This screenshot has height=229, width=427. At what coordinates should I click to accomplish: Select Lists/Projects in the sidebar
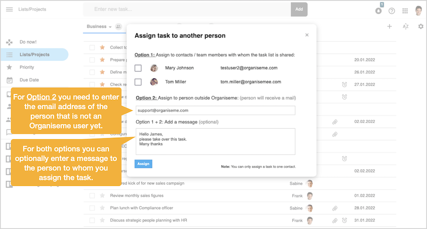coord(34,55)
